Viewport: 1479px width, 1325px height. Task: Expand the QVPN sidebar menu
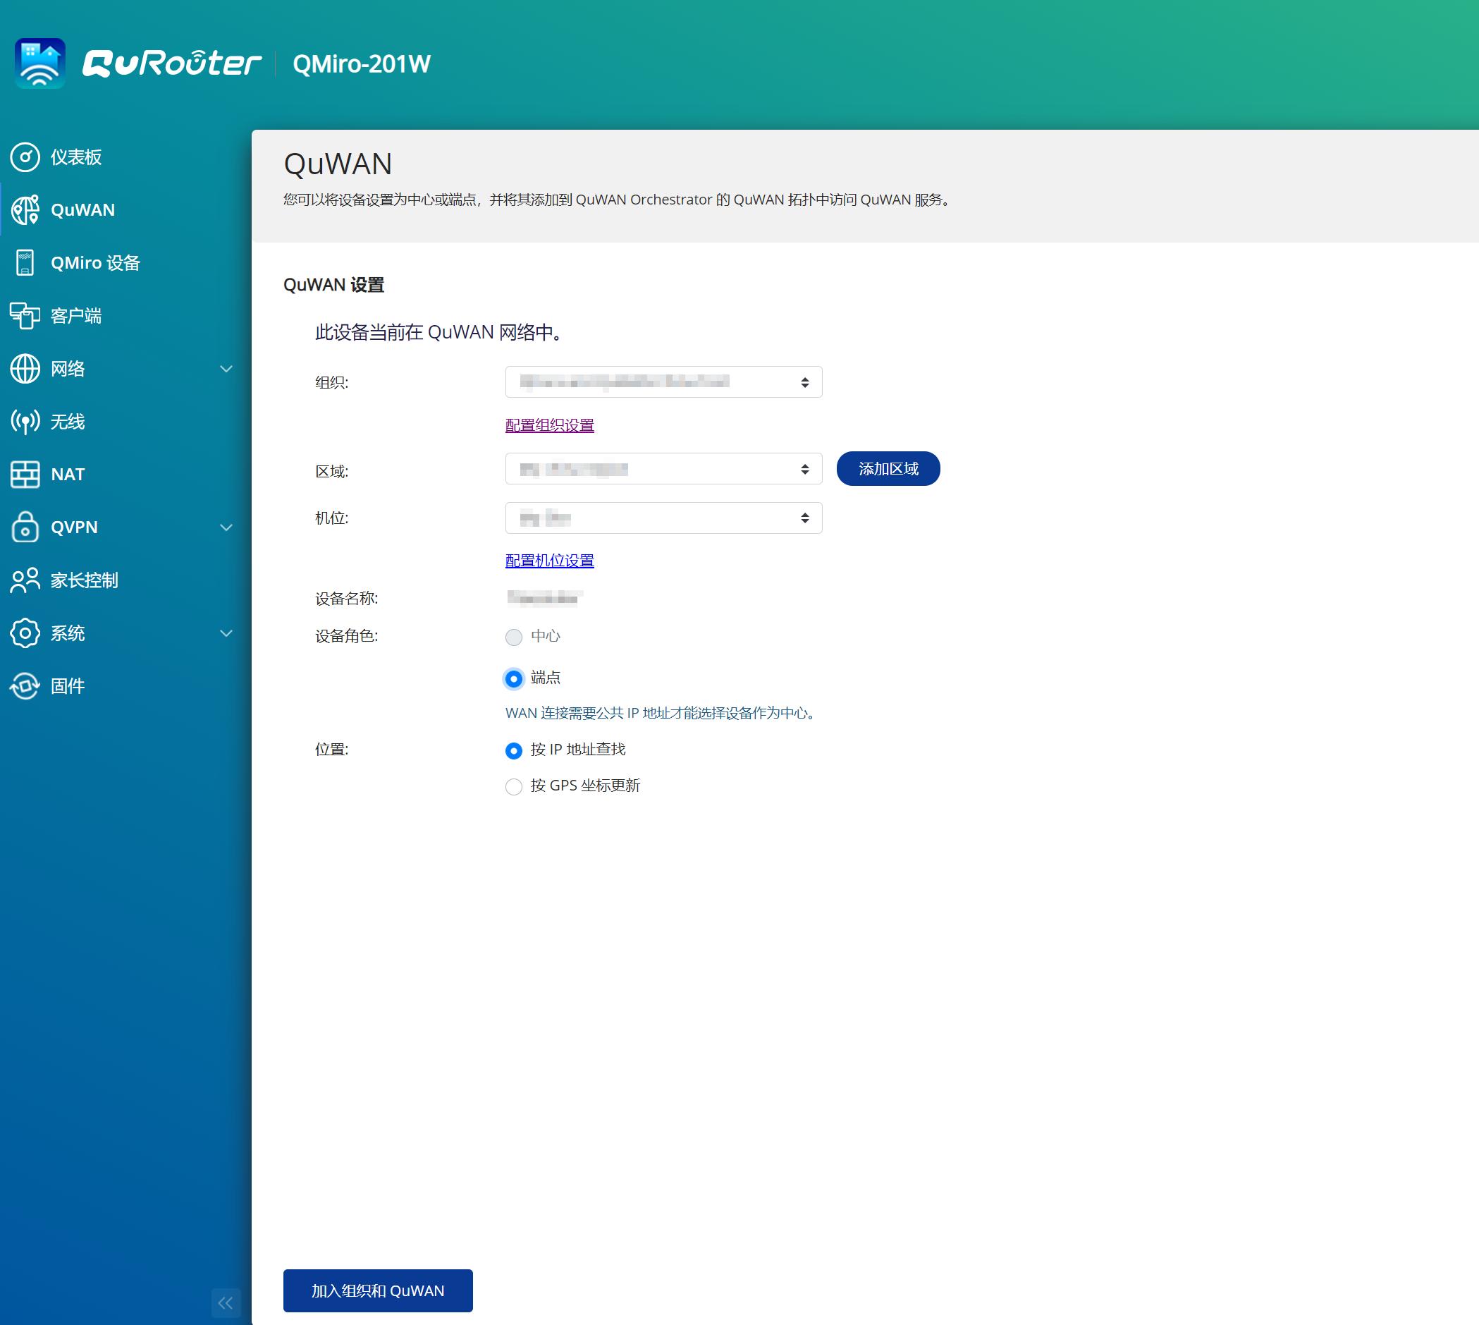click(226, 527)
